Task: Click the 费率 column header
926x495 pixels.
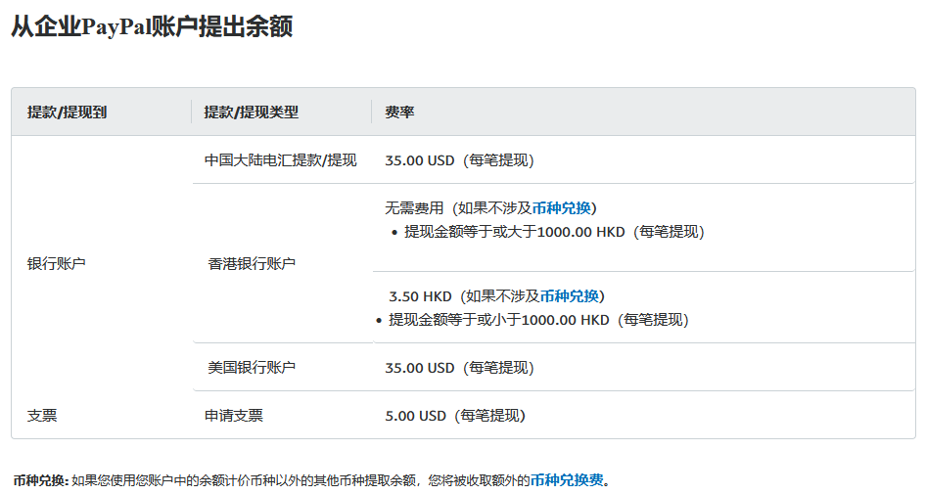Action: 399,112
